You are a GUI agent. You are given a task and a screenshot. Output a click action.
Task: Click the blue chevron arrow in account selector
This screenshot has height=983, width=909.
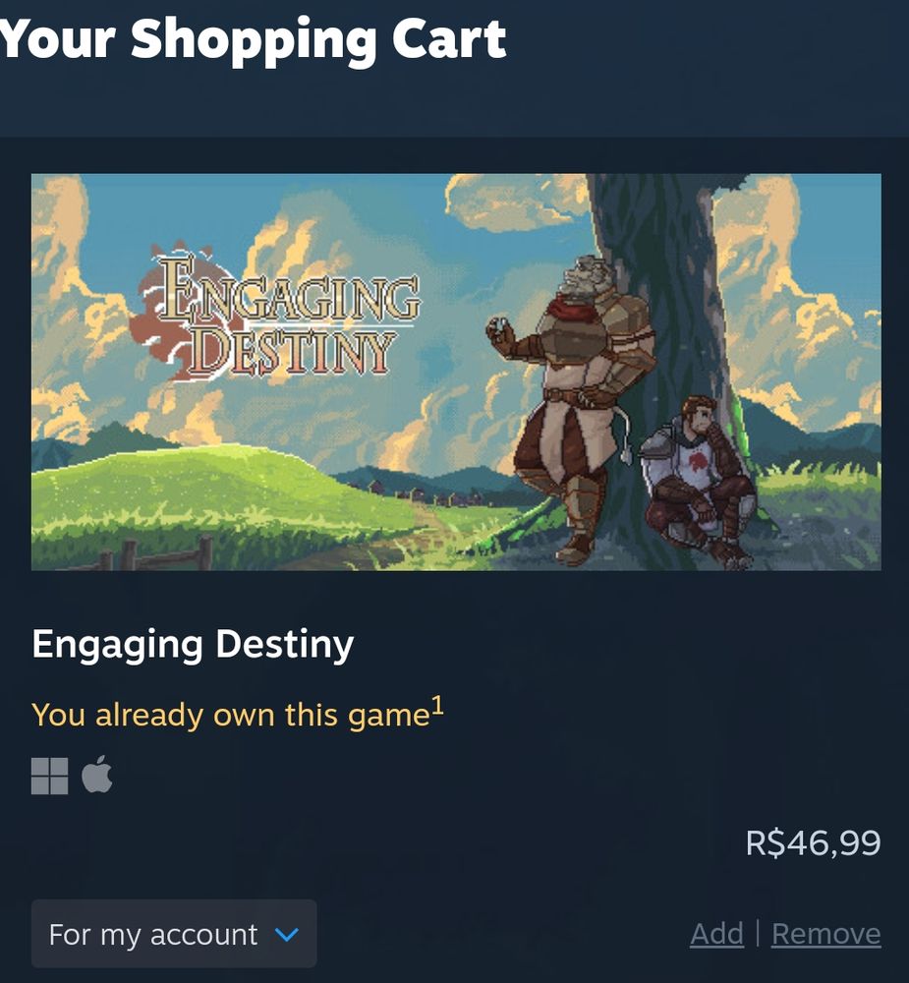[287, 935]
